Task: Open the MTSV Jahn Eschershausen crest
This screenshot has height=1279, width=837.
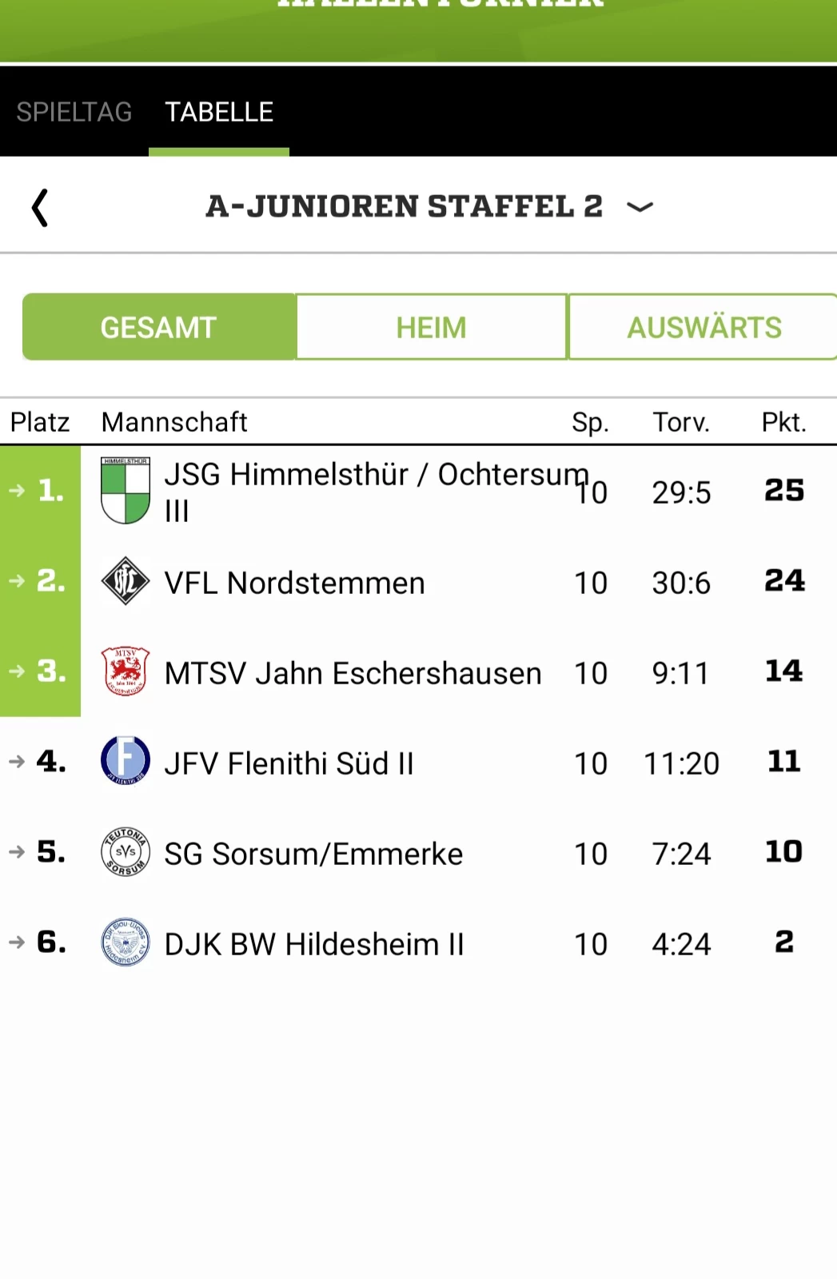Action: tap(126, 671)
